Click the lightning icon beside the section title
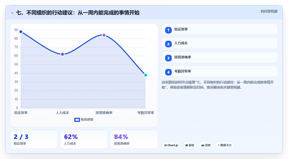The width and height of the screenshot is (288, 159). tap(12, 13)
